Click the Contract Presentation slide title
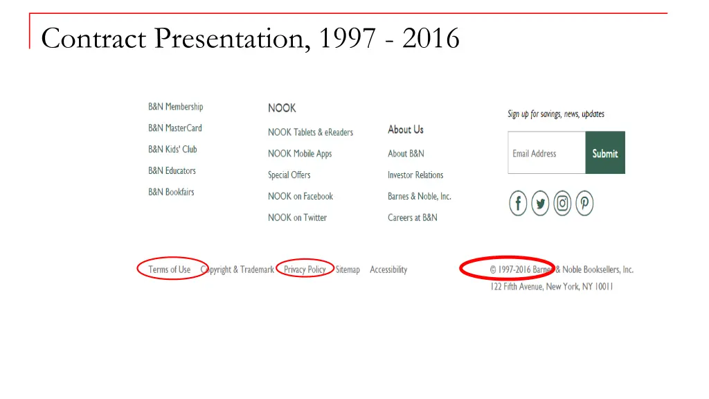Image resolution: width=709 pixels, height=399 pixels. coord(250,38)
